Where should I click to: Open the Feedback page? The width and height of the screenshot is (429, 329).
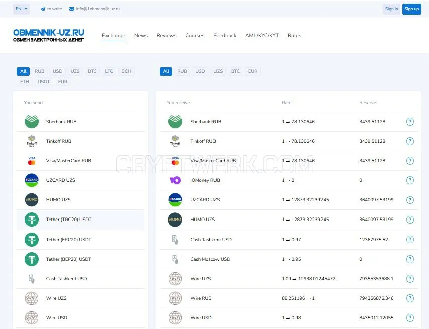pyautogui.click(x=225, y=36)
